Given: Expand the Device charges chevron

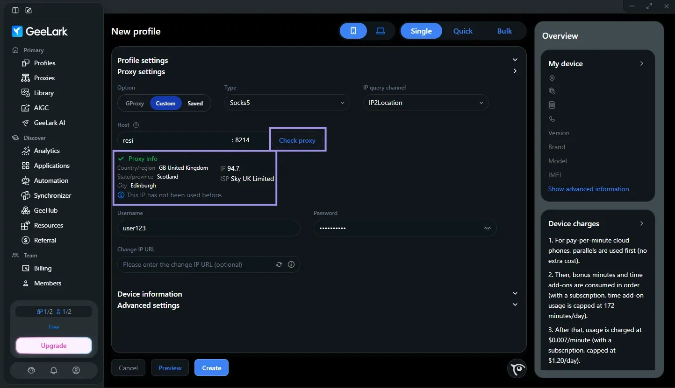Looking at the screenshot, I should pyautogui.click(x=642, y=223).
